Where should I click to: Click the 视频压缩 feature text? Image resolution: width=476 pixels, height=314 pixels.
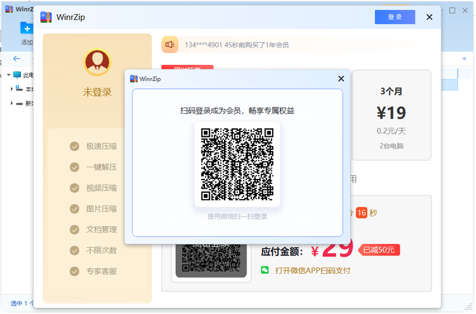click(x=101, y=188)
